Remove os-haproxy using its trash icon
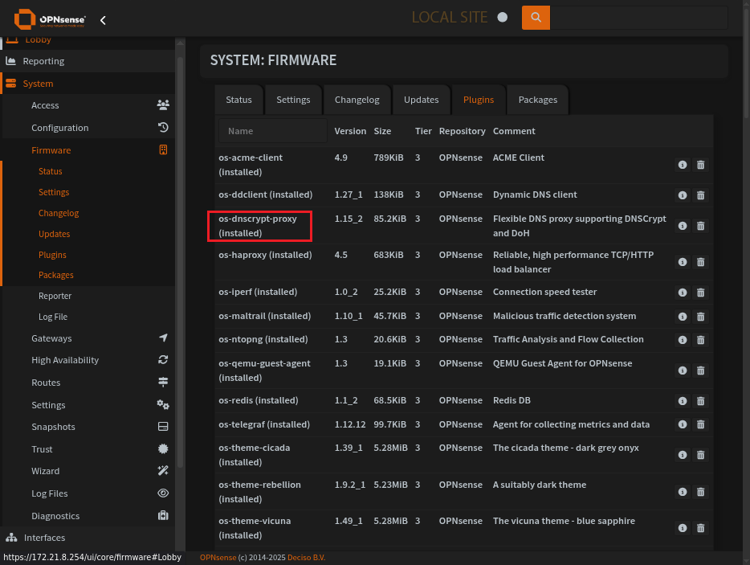This screenshot has height=565, width=750. point(701,262)
